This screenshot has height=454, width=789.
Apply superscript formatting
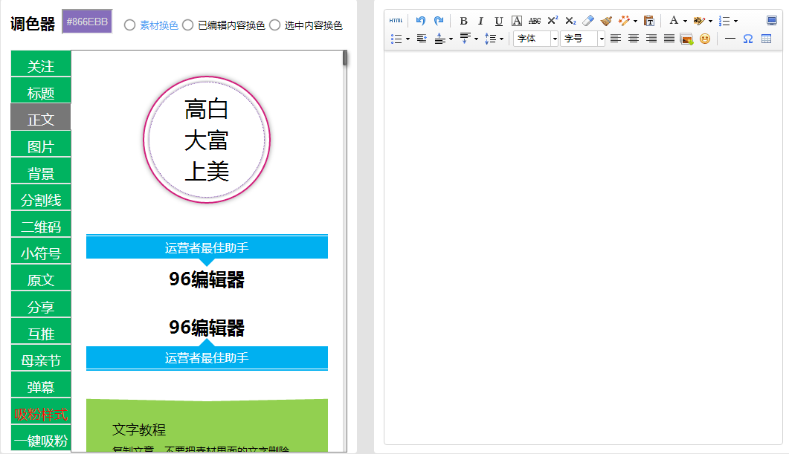point(553,21)
